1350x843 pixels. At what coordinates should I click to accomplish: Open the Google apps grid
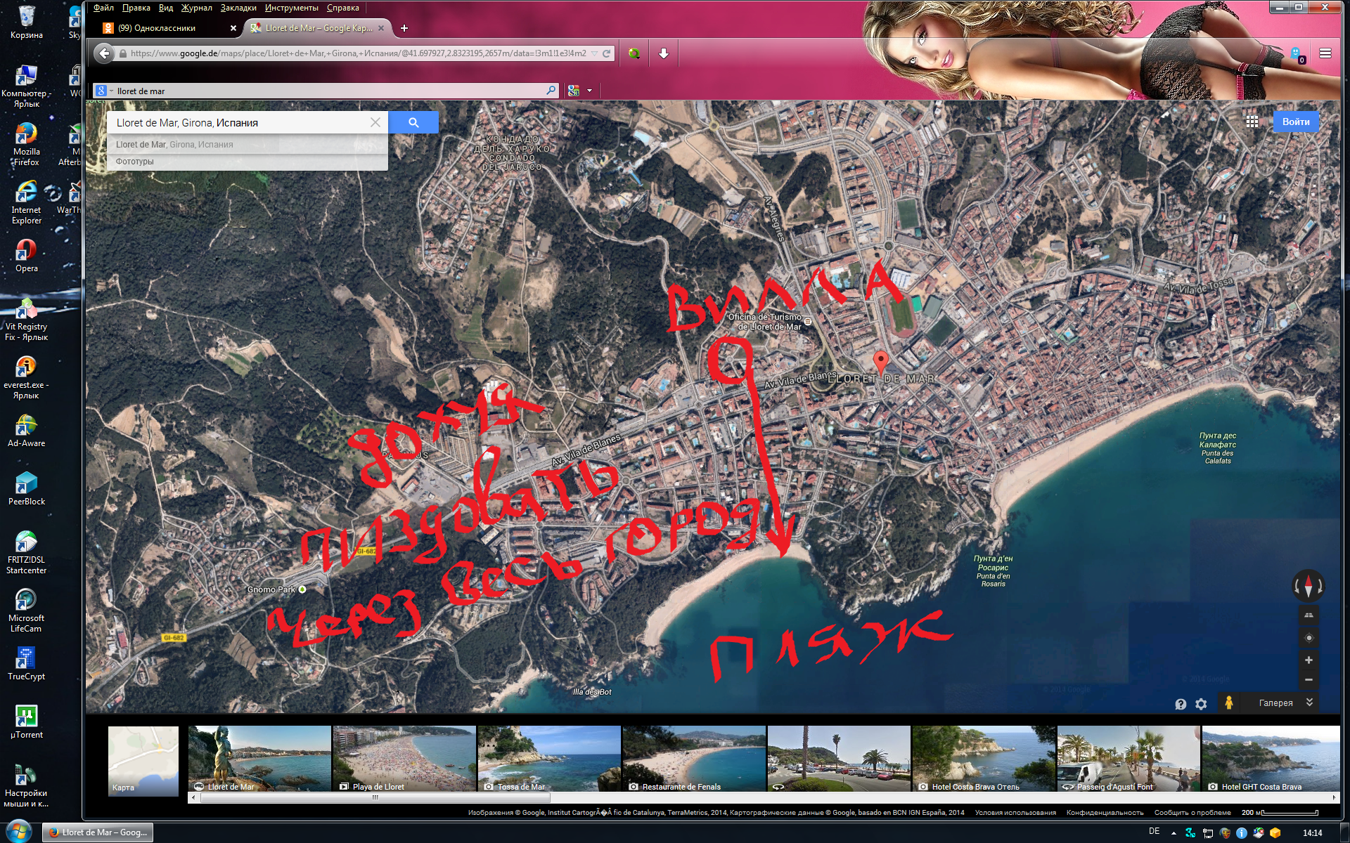point(1252,122)
